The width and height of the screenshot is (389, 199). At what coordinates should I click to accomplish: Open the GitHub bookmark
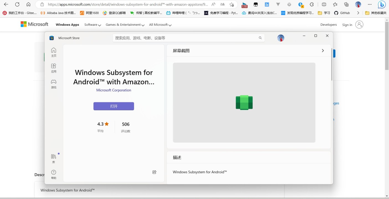tap(342, 13)
